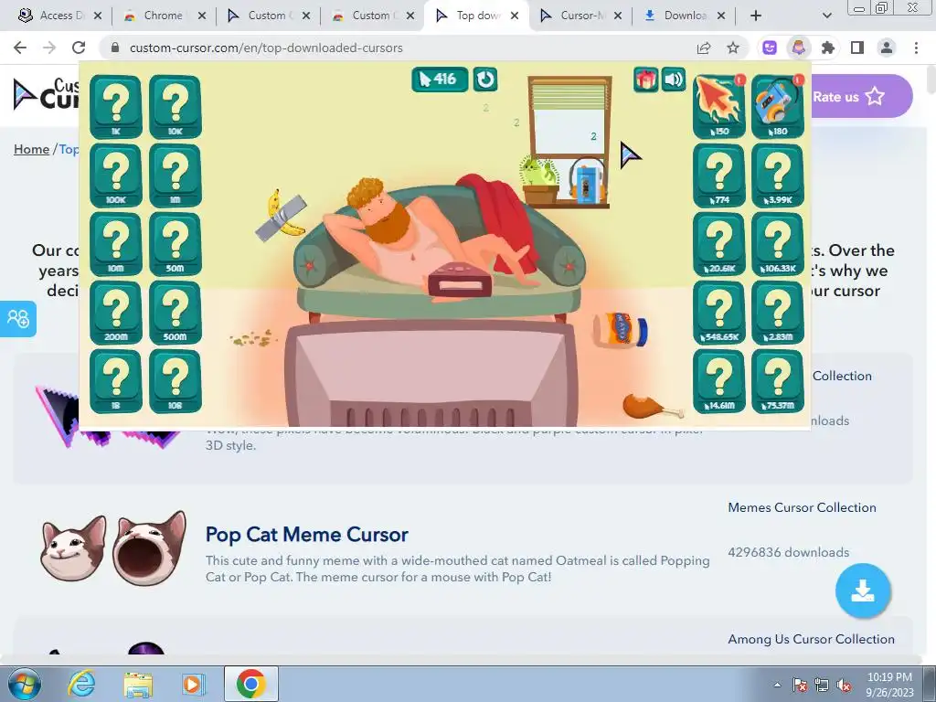
Task: Open the locked upgrade costing 2.83M
Action: coord(778,313)
